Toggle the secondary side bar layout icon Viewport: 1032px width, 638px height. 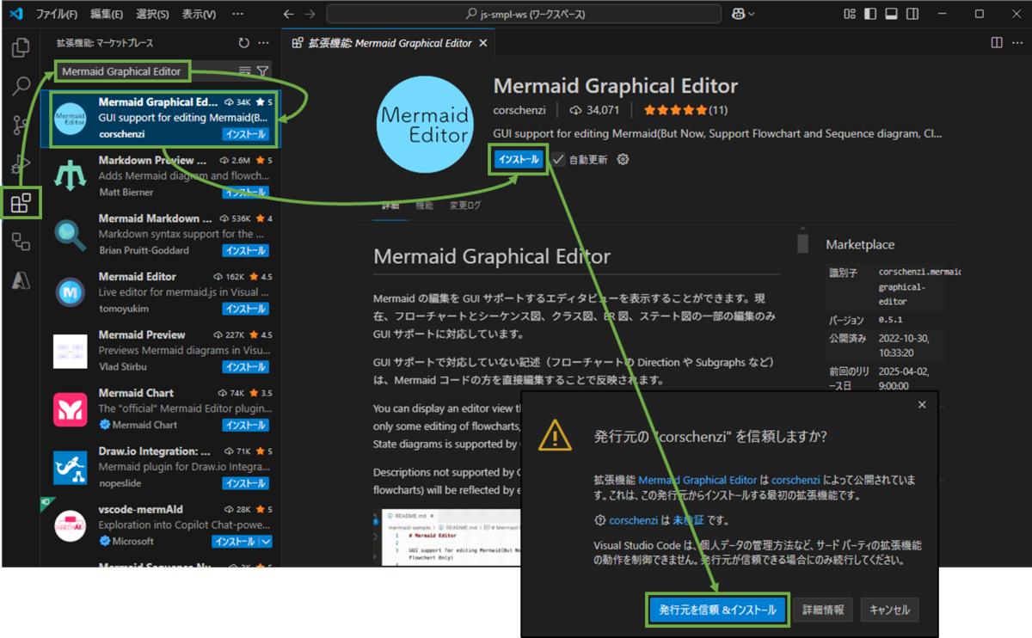pyautogui.click(x=912, y=14)
